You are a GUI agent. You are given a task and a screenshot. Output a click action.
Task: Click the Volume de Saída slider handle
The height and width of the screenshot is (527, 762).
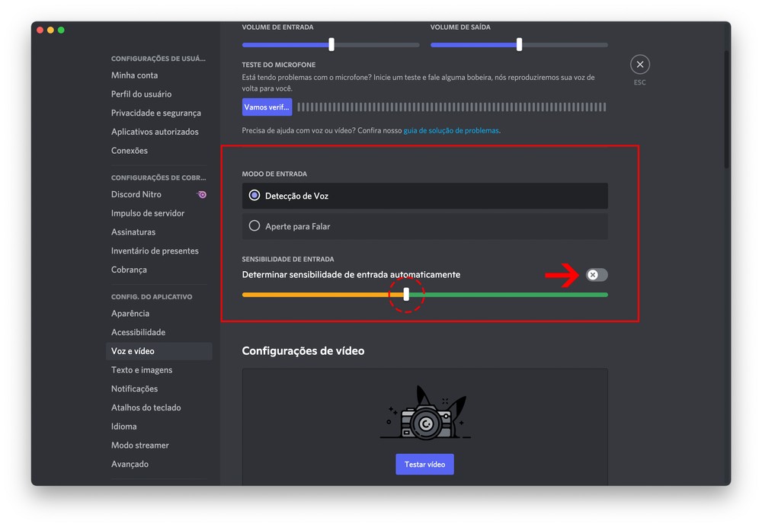[519, 45]
